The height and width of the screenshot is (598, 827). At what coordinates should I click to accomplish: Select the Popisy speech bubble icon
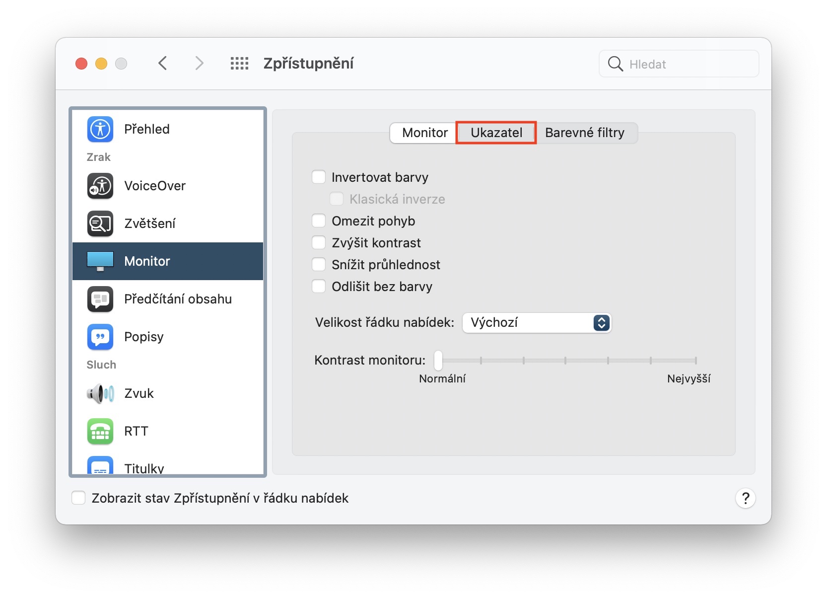(100, 337)
